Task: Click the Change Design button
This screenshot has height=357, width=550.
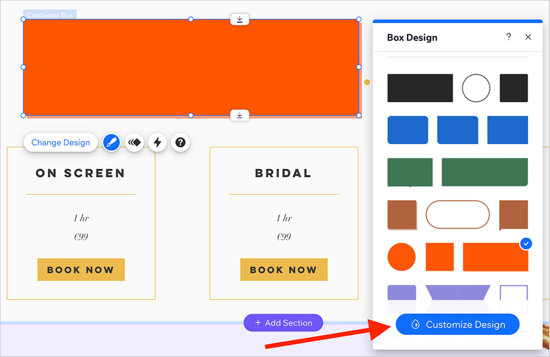Action: coord(61,142)
